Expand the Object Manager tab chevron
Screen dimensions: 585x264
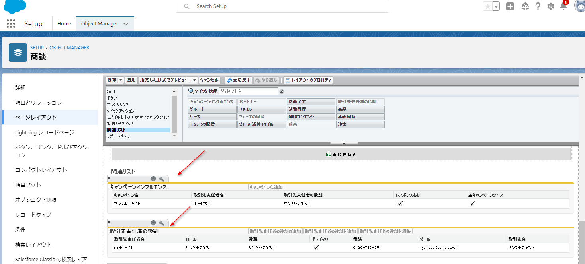coord(126,24)
